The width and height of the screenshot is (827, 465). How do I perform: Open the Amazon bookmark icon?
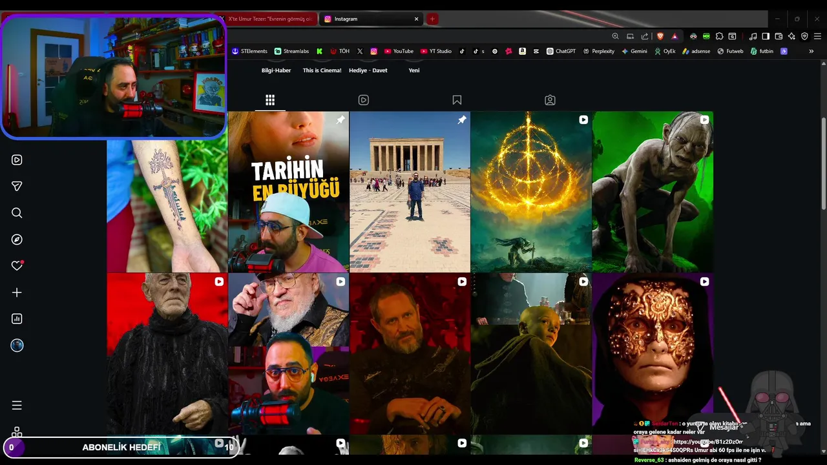pyautogui.click(x=522, y=51)
